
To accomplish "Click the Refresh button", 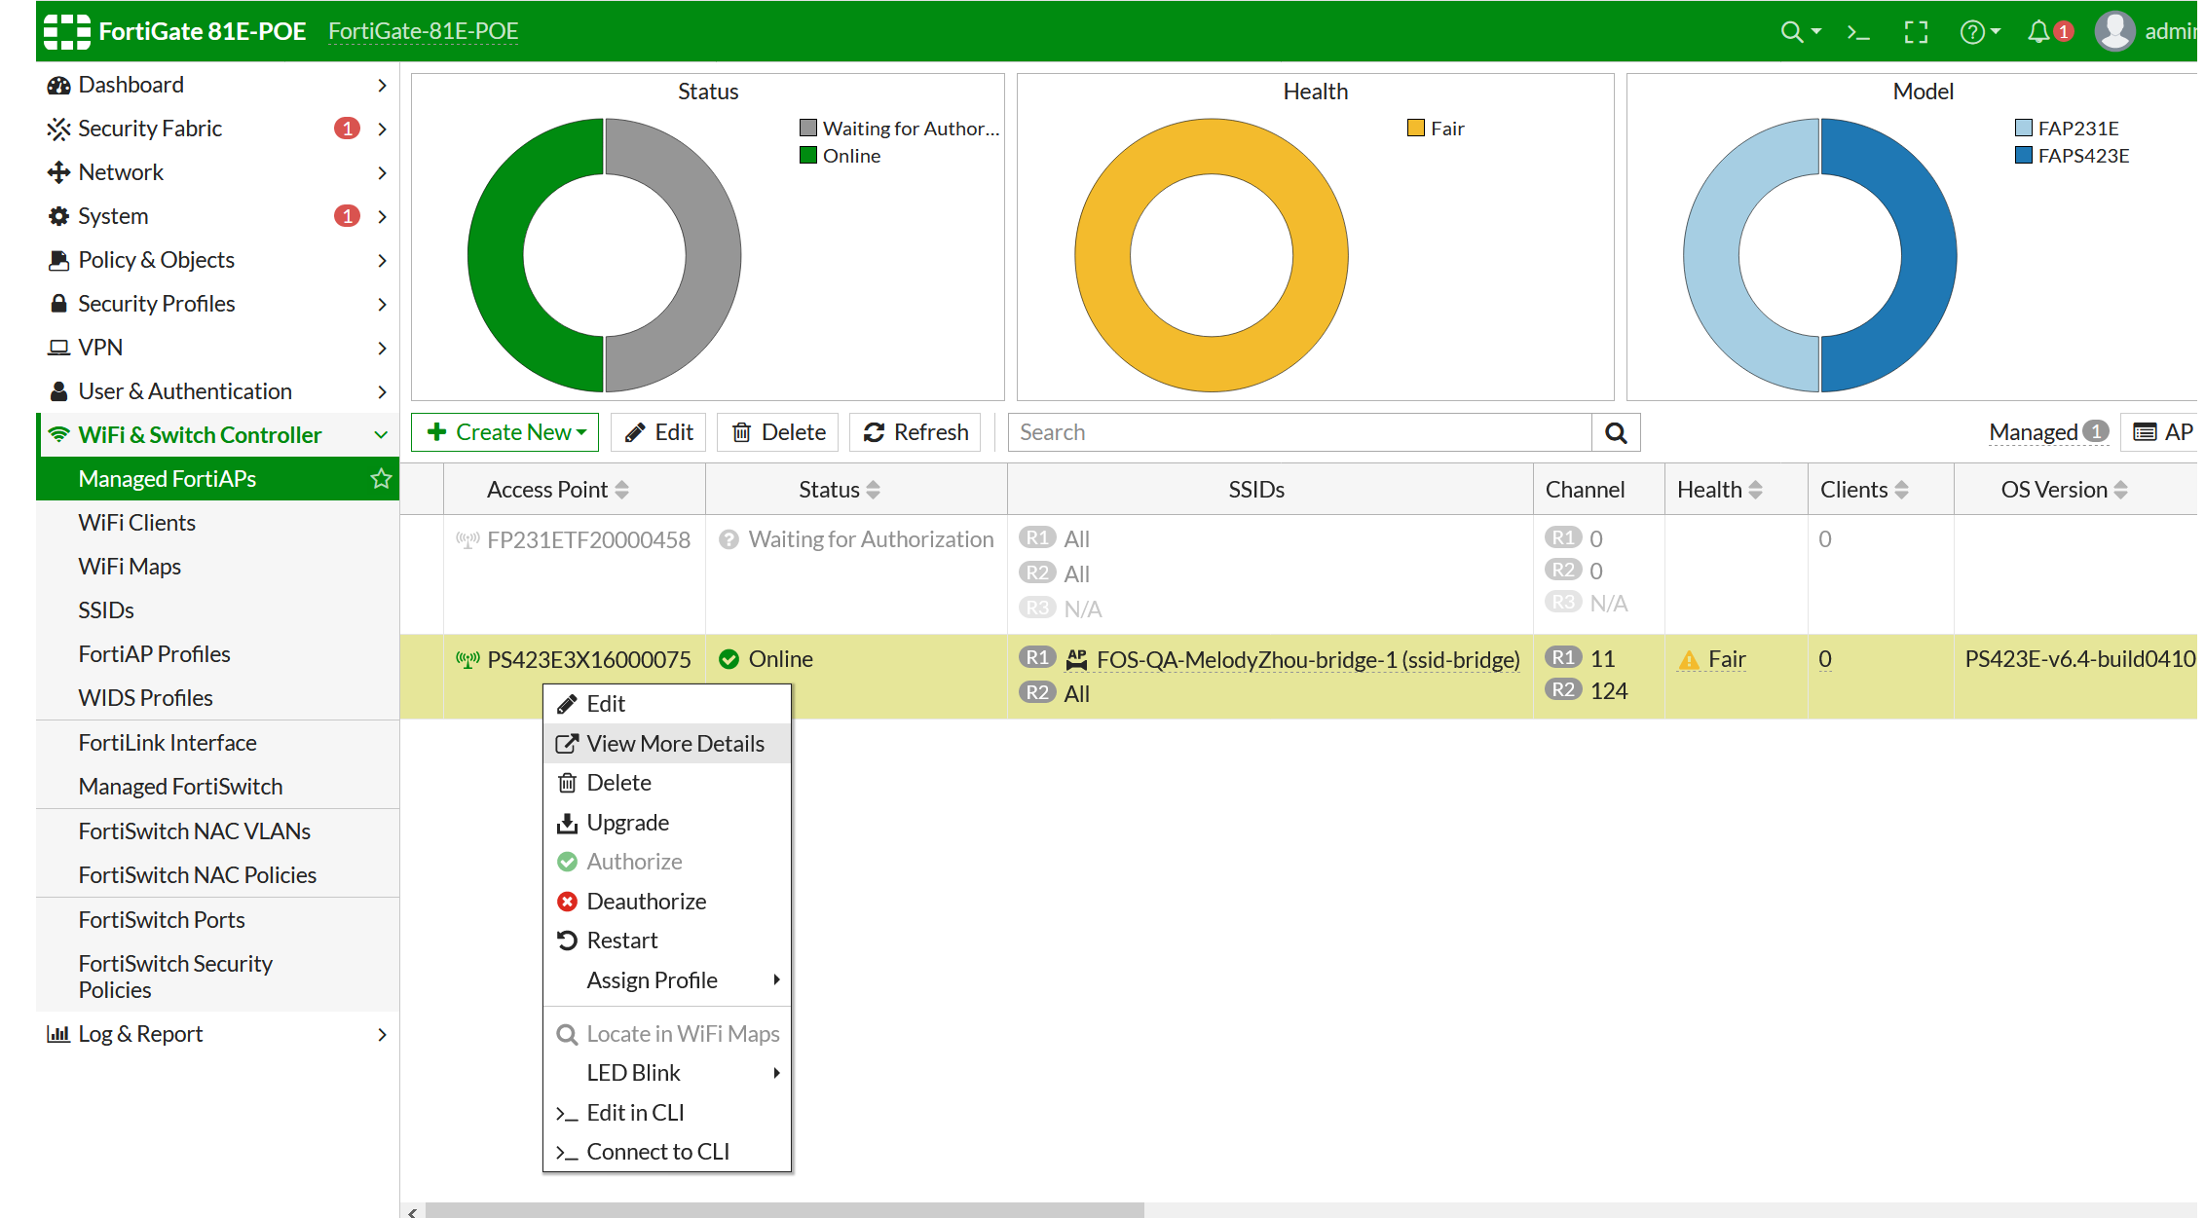I will (916, 432).
